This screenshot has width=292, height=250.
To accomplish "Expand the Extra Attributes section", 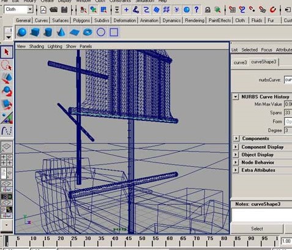I will point(236,170).
